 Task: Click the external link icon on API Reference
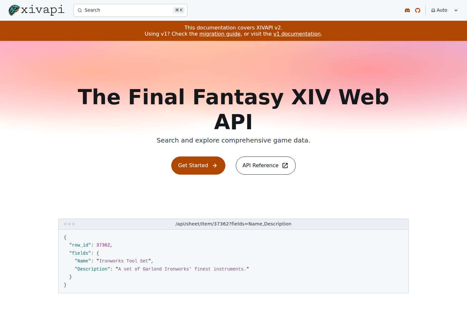point(285,165)
